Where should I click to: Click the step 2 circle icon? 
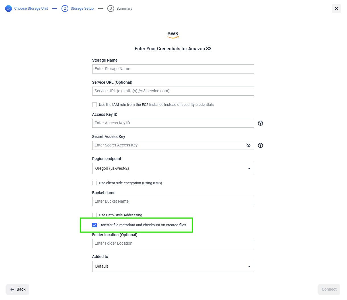click(x=65, y=9)
